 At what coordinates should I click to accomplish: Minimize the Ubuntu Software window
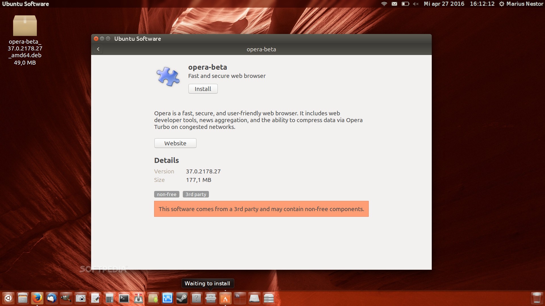click(102, 39)
